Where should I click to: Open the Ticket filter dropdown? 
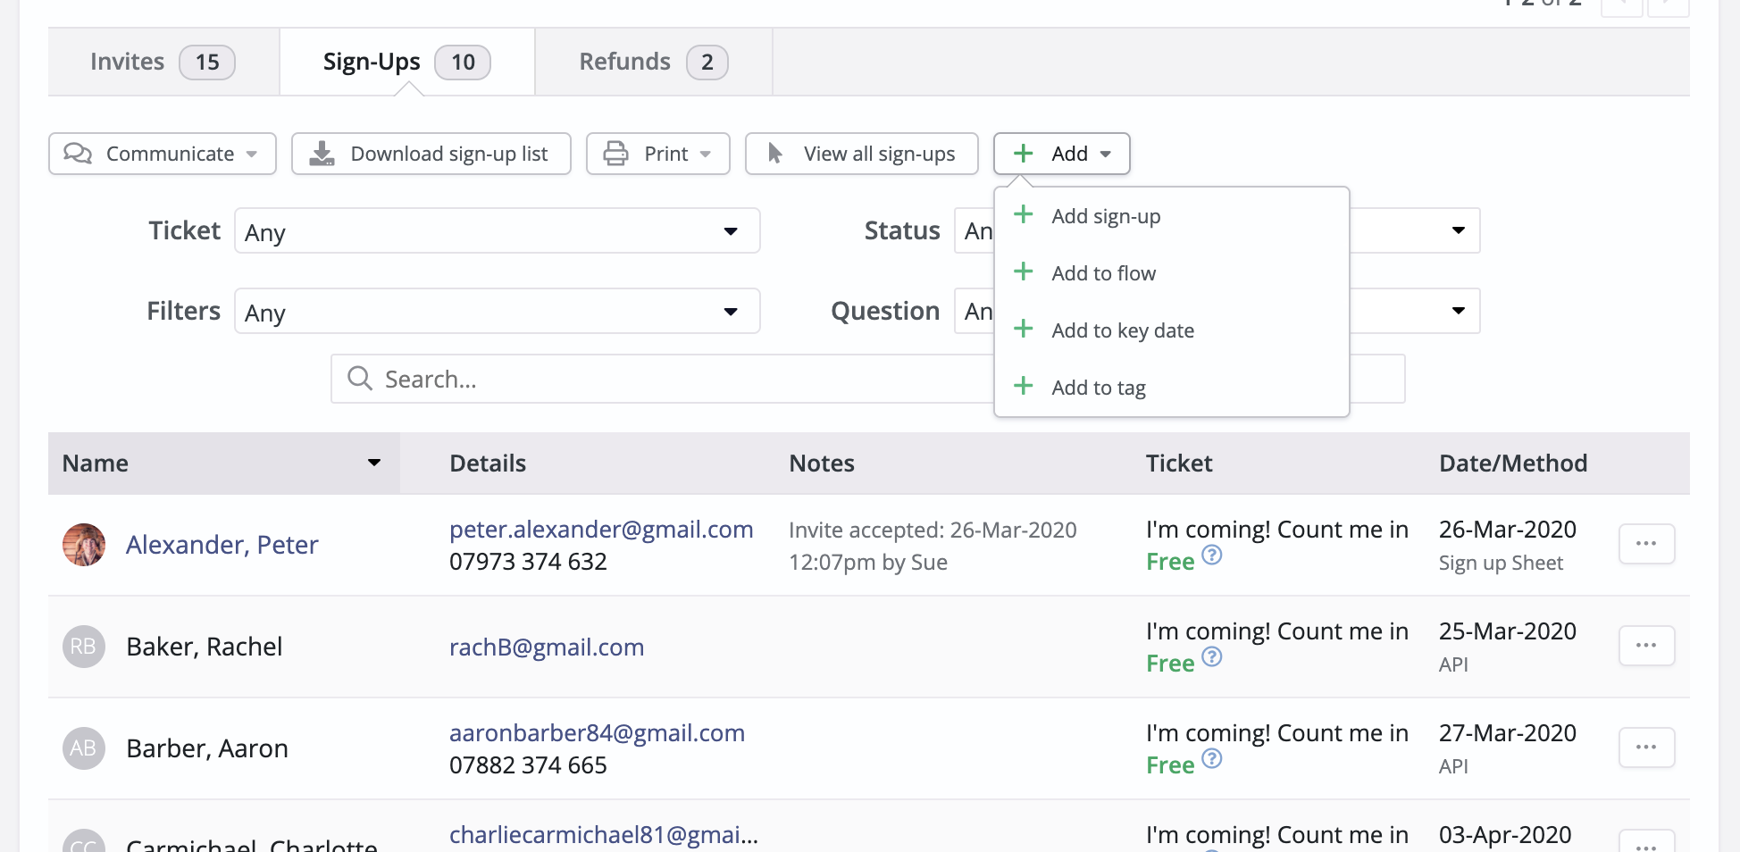point(497,231)
